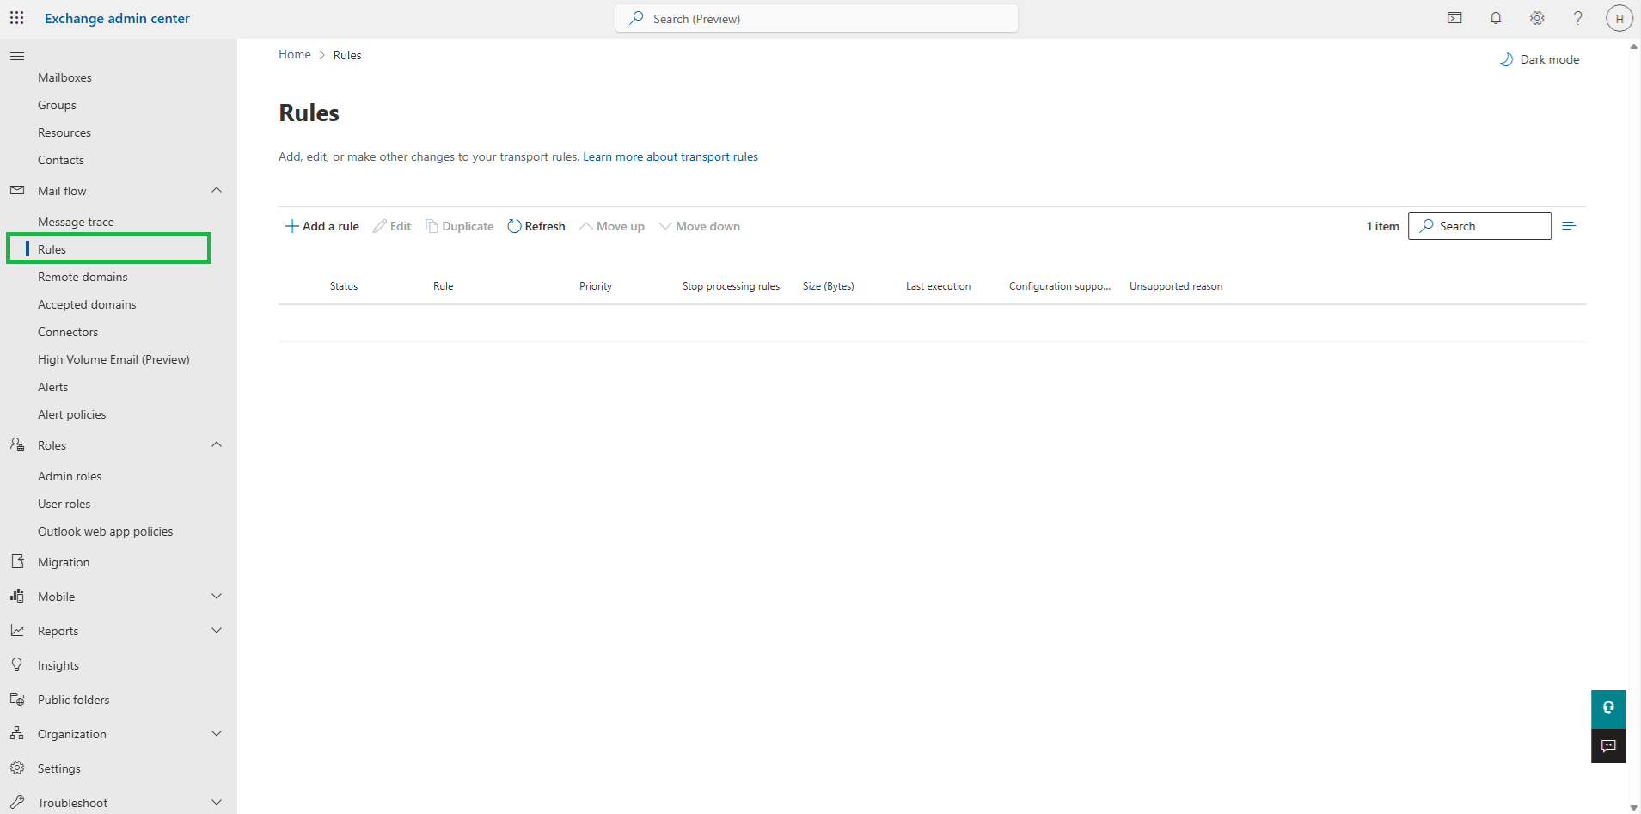1641x814 pixels.
Task: Collapse the Mail flow section chevron
Action: click(x=217, y=190)
